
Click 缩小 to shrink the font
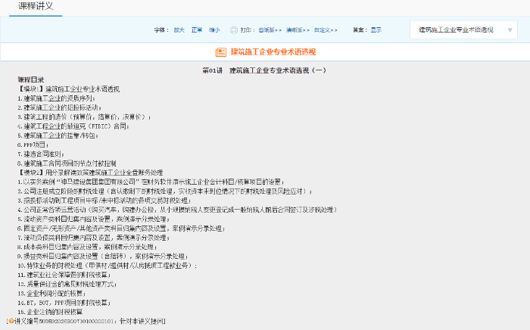click(214, 30)
